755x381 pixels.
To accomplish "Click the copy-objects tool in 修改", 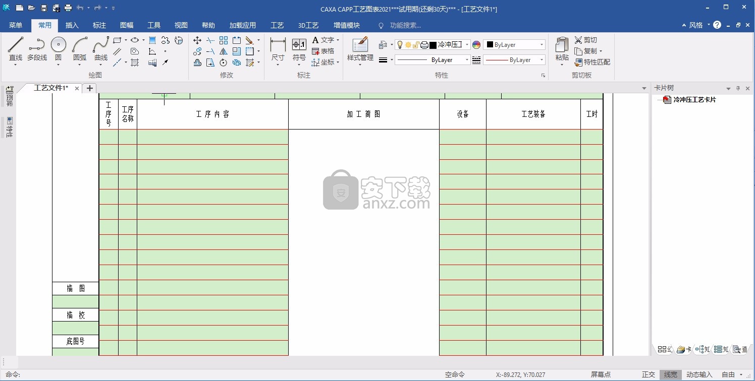I will point(197,51).
